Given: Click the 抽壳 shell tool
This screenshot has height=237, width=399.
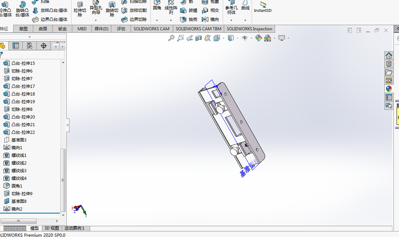Looking at the screenshot, I should (189, 19).
